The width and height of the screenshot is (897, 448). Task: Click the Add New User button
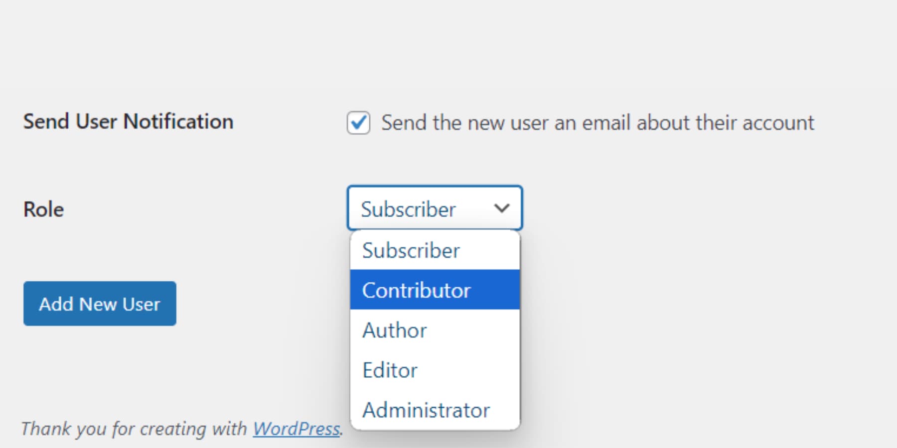99,304
